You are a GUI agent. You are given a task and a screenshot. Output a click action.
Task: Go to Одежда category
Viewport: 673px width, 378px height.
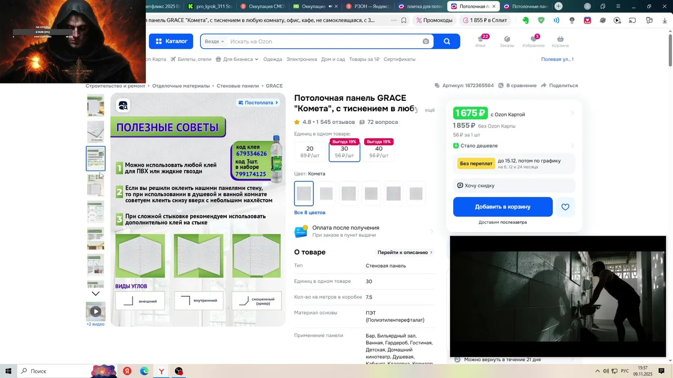point(273,59)
